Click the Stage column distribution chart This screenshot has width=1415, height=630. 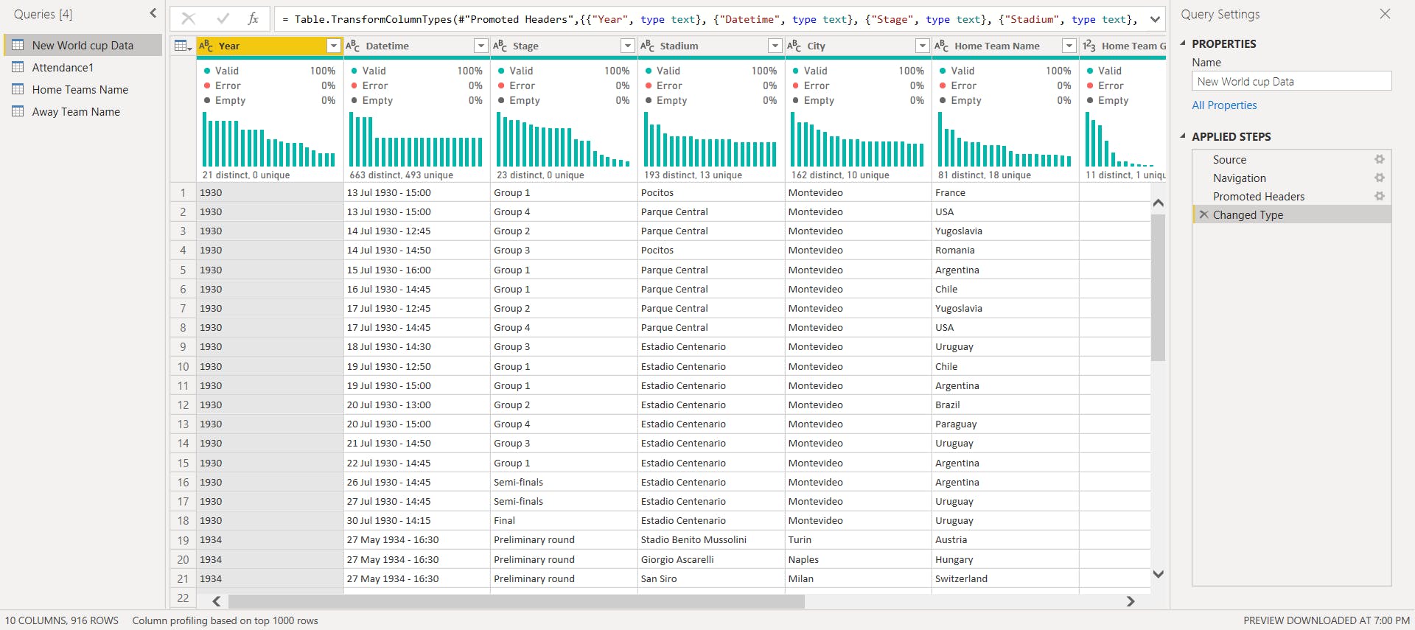tap(563, 139)
